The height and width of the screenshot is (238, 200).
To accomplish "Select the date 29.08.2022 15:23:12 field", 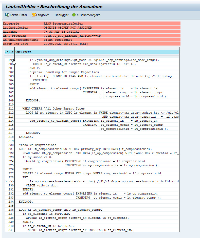I will tap(65, 44).
